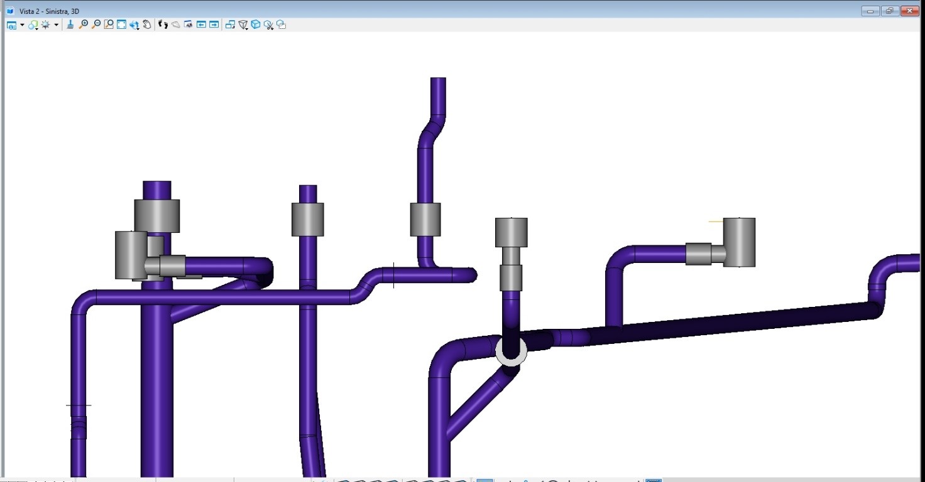Expand the View Attributes dropdown arrow
The width and height of the screenshot is (925, 482).
[x=22, y=25]
